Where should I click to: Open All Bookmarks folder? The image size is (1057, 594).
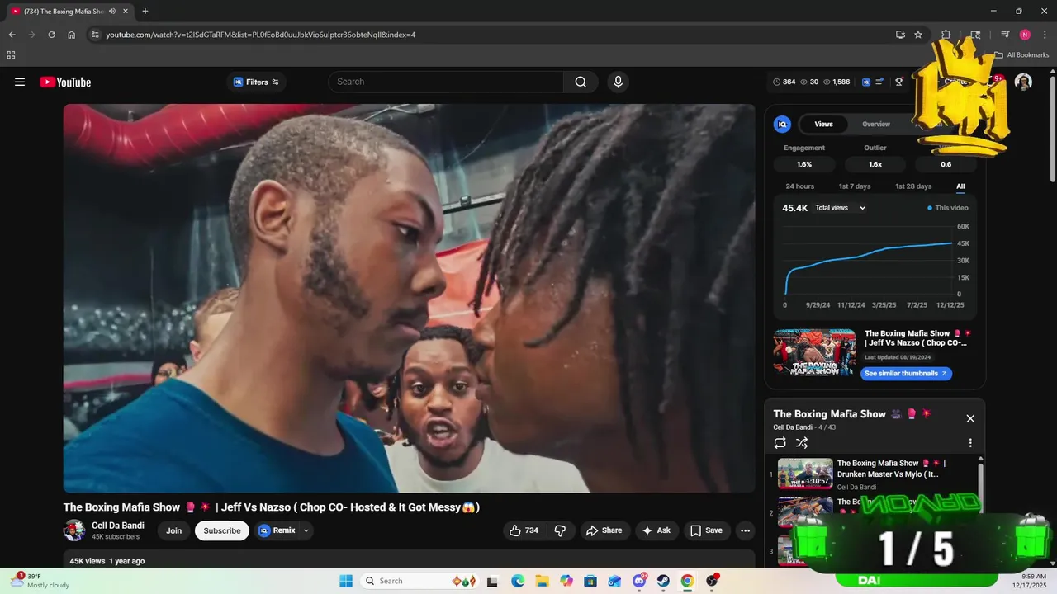pos(1021,55)
